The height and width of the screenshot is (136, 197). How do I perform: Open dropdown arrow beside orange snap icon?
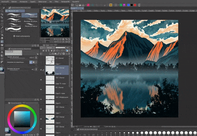coord(113,5)
